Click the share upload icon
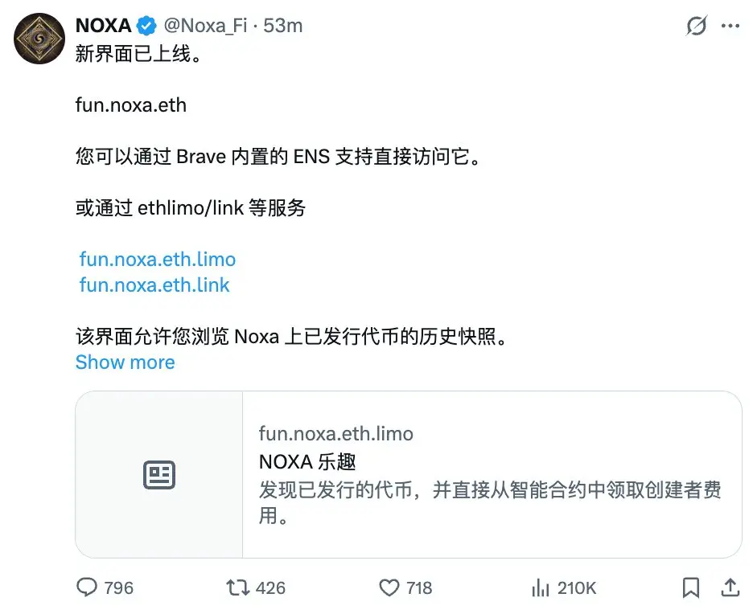 point(730,587)
